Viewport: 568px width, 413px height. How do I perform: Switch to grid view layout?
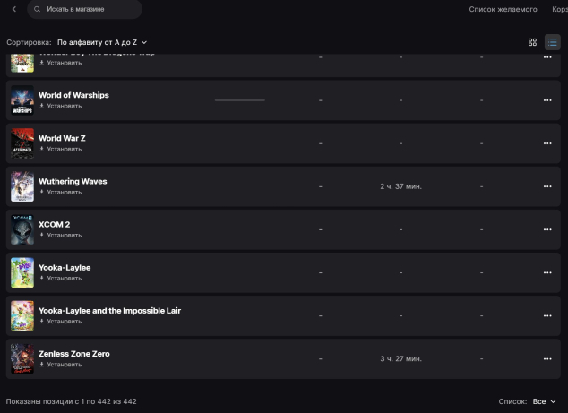[532, 42]
